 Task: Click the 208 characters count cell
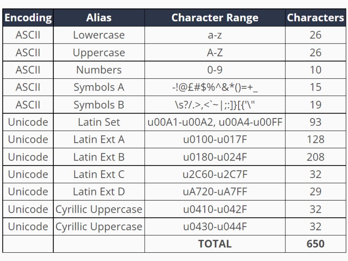pos(315,157)
